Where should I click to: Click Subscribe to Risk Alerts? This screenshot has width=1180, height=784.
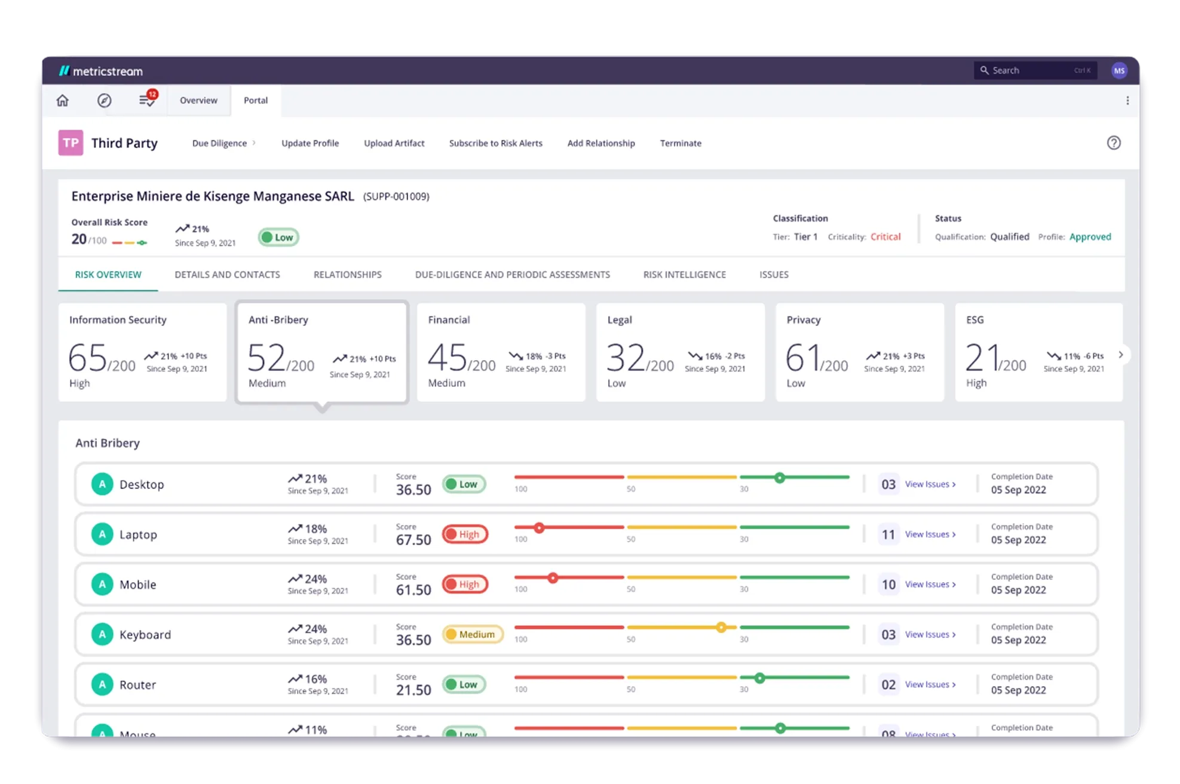click(495, 143)
